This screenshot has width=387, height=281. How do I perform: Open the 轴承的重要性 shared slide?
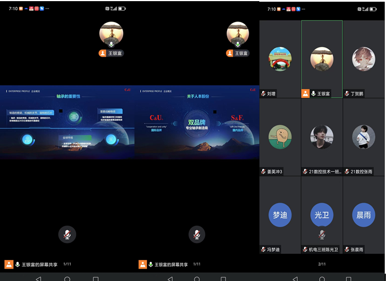(x=67, y=122)
